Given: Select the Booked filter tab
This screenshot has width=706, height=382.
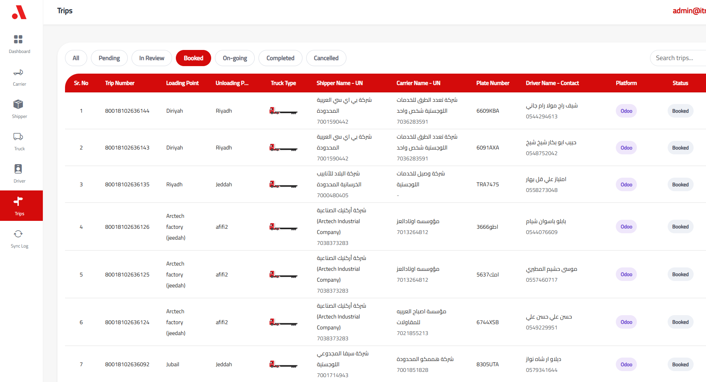Looking at the screenshot, I should point(194,58).
